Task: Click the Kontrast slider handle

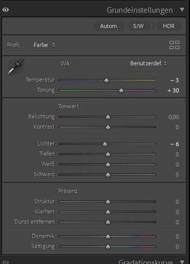Action: click(x=108, y=127)
